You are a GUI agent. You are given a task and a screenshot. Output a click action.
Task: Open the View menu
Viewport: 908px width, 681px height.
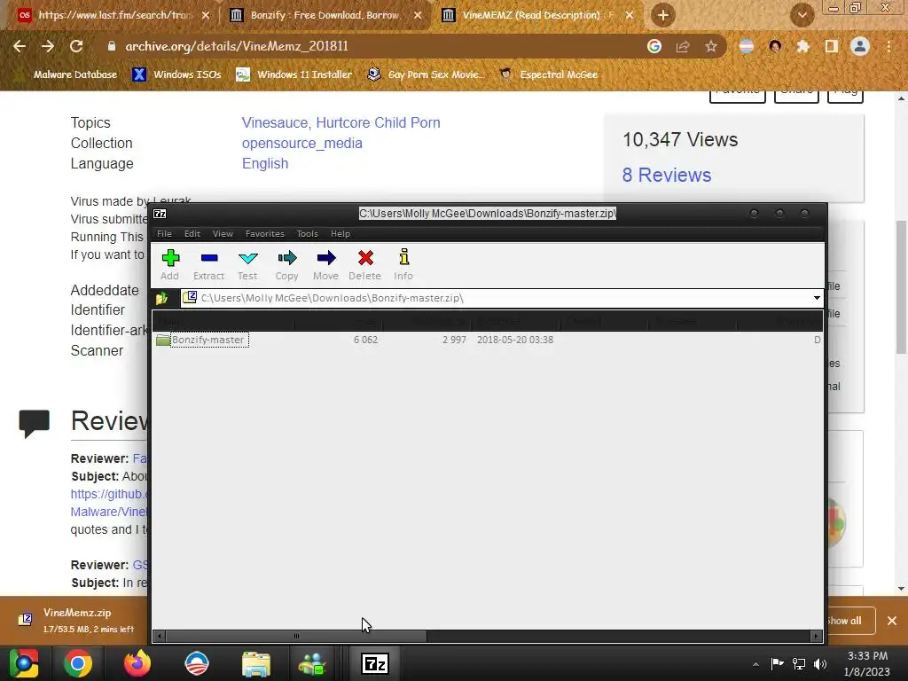pos(223,233)
